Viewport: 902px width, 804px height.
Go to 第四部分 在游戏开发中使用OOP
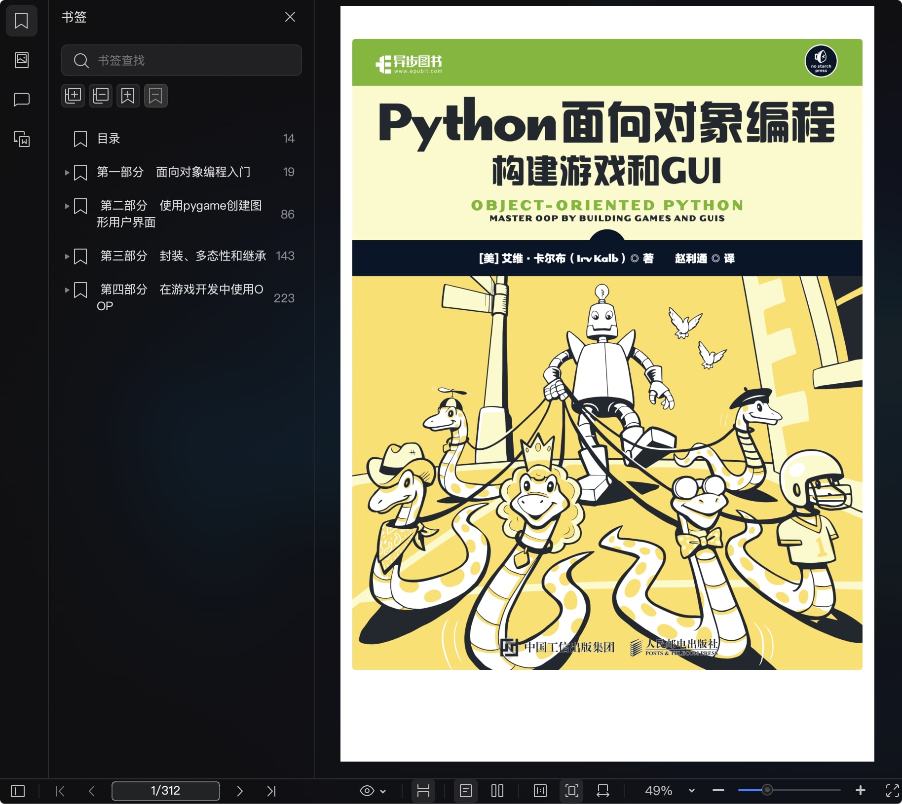(180, 297)
